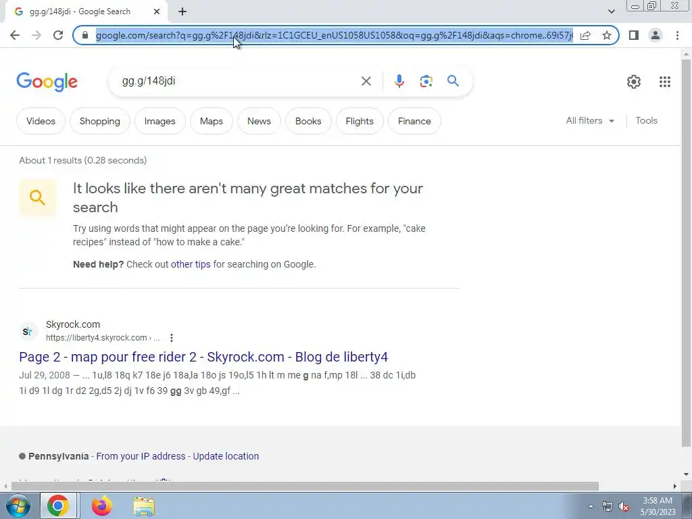Share this page from the address bar

586,35
